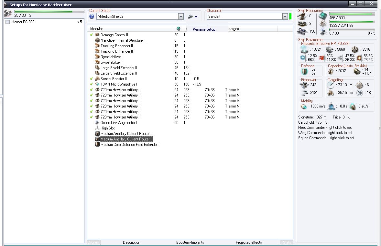381x246 pixels.
Task: Toggle the Hornet EC-300 drone checkbox
Action: 7,22
